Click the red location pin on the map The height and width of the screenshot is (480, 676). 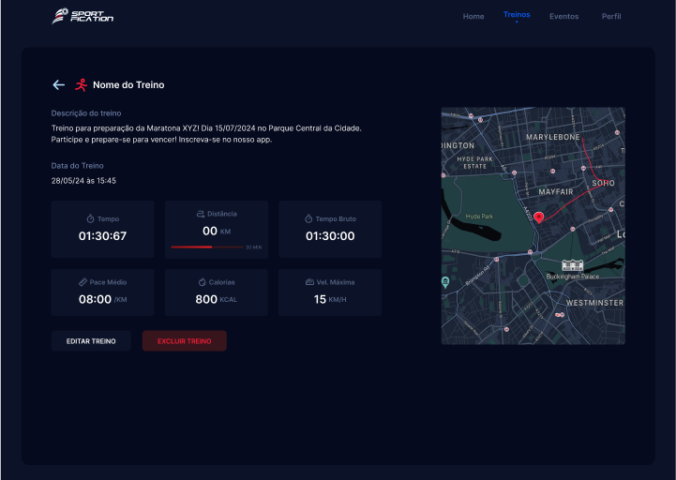tap(538, 217)
